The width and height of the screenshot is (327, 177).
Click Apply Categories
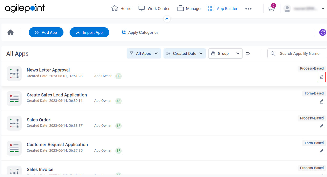[140, 32]
